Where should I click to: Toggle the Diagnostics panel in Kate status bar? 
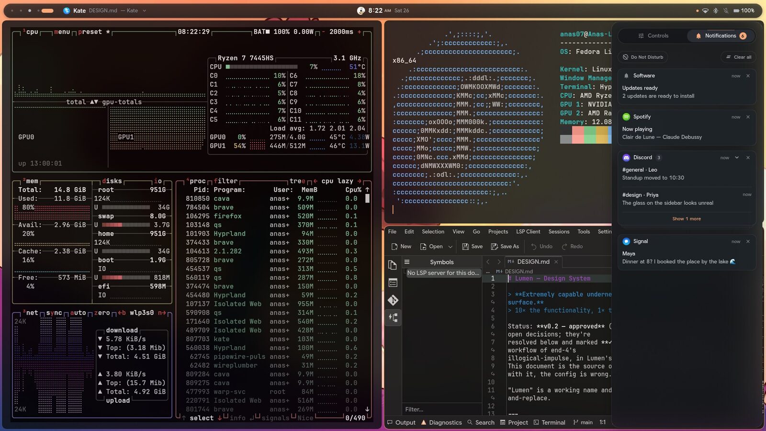(x=441, y=422)
